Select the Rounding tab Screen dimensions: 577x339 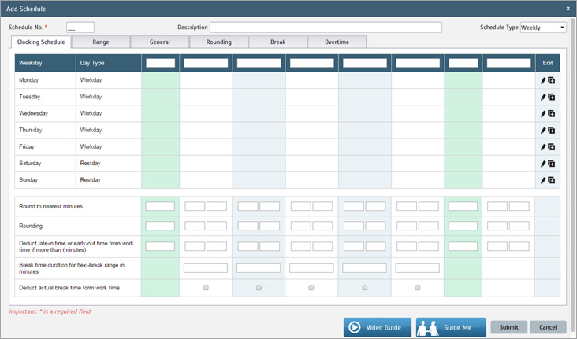tap(218, 42)
